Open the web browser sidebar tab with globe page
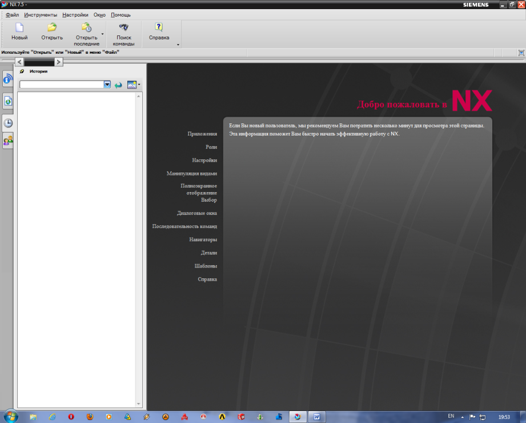 coord(8,101)
